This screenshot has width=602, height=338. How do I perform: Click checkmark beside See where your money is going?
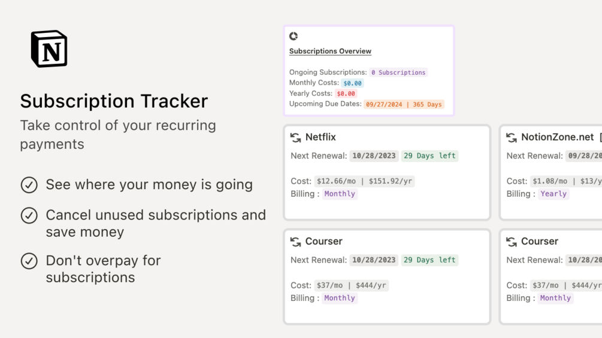tap(29, 185)
